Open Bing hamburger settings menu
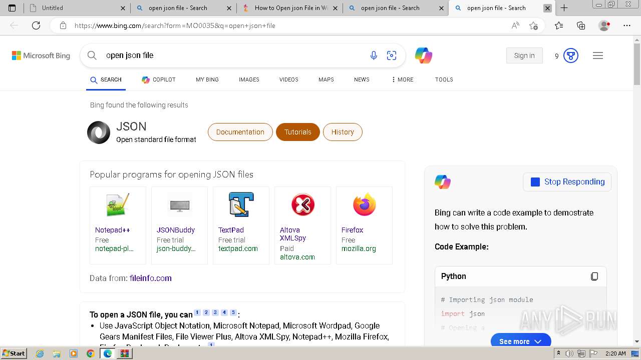This screenshot has height=360, width=641. click(x=598, y=55)
